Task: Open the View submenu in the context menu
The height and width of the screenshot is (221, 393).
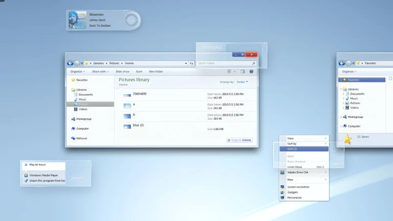Action: [x=304, y=138]
